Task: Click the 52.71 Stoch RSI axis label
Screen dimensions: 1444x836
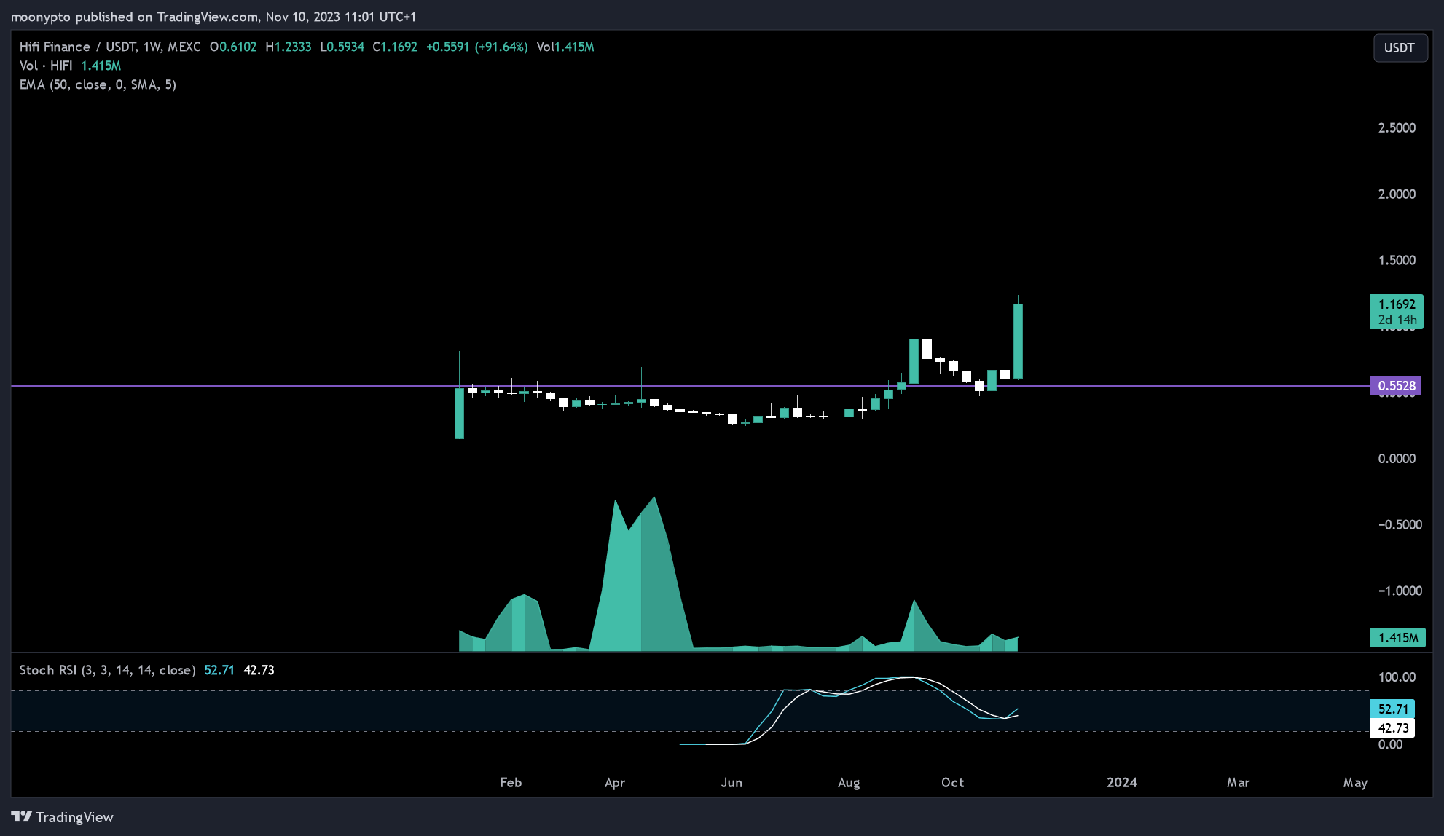Action: click(x=1392, y=709)
